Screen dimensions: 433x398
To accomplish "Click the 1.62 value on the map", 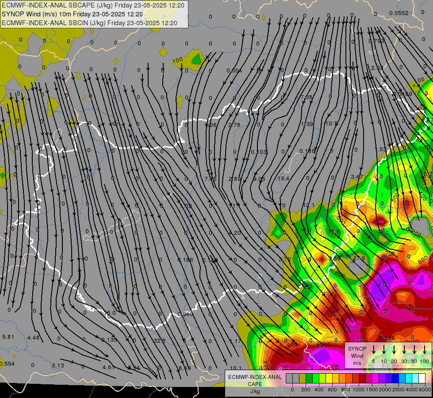I will click(186, 206).
